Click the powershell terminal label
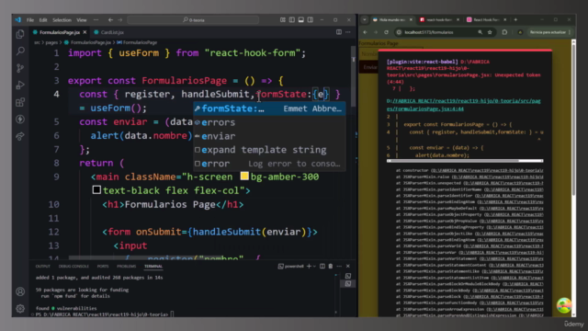The width and height of the screenshot is (588, 331). (290, 266)
